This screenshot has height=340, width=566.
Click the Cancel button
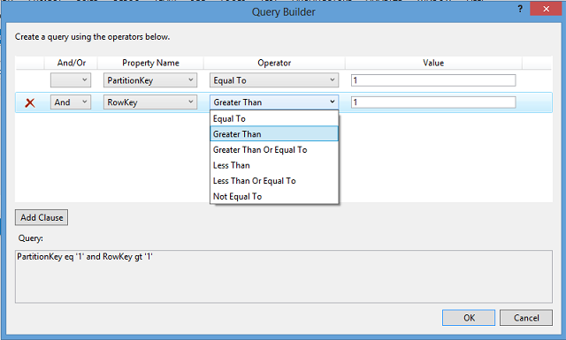[526, 318]
